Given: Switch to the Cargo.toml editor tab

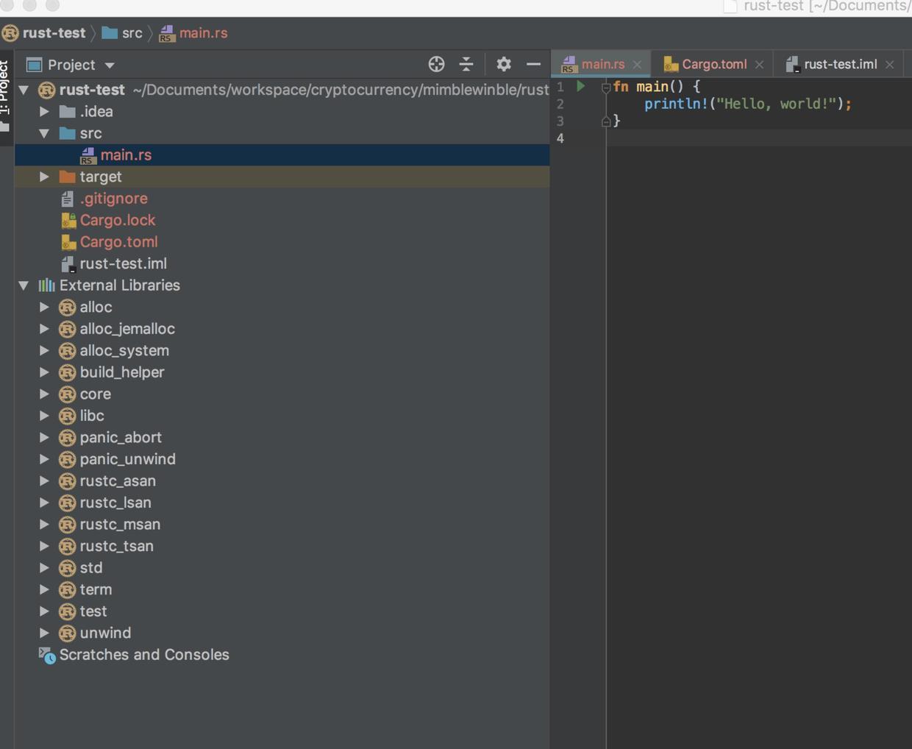Looking at the screenshot, I should (x=713, y=64).
